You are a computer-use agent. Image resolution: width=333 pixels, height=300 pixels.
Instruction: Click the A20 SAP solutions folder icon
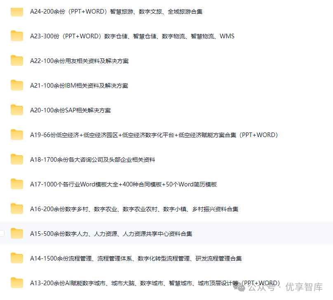[x=16, y=110]
